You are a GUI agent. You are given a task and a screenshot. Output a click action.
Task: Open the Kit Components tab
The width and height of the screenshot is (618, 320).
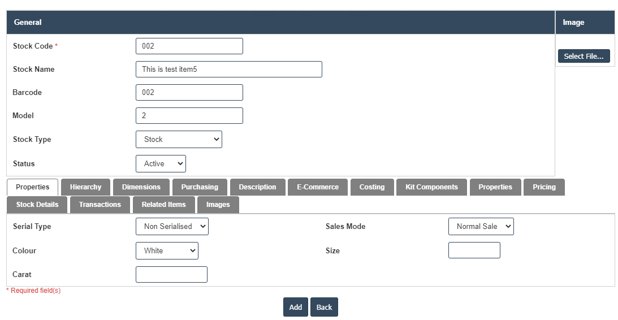pyautogui.click(x=431, y=187)
